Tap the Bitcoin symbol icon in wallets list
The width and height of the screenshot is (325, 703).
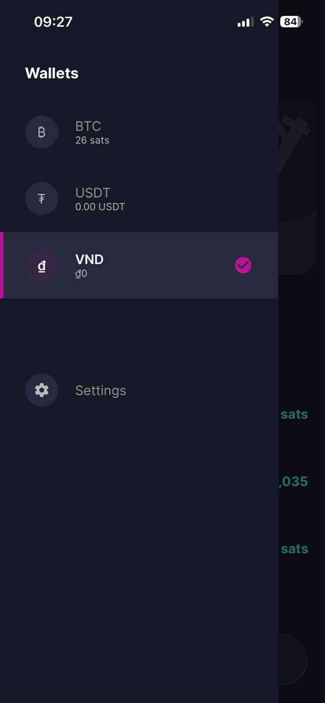pyautogui.click(x=42, y=132)
